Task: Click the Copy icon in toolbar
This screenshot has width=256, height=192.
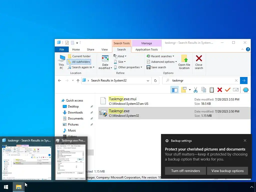Action: click(203, 90)
